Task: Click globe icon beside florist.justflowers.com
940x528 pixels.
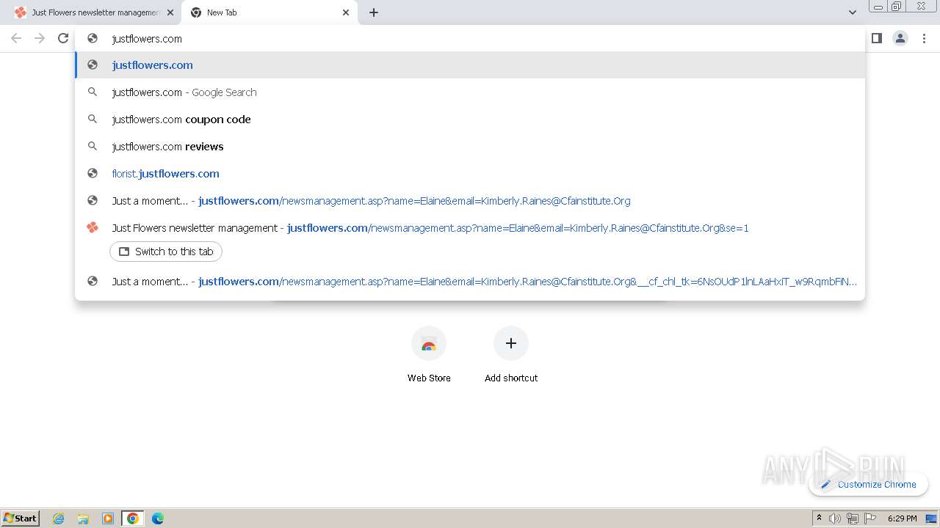Action: 93,173
